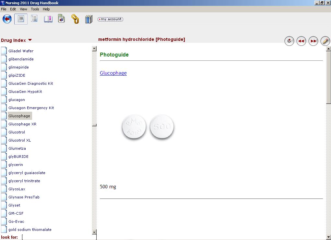The height and width of the screenshot is (240, 331).
Task: Go to previous entry with rewind button
Action: coord(301,41)
